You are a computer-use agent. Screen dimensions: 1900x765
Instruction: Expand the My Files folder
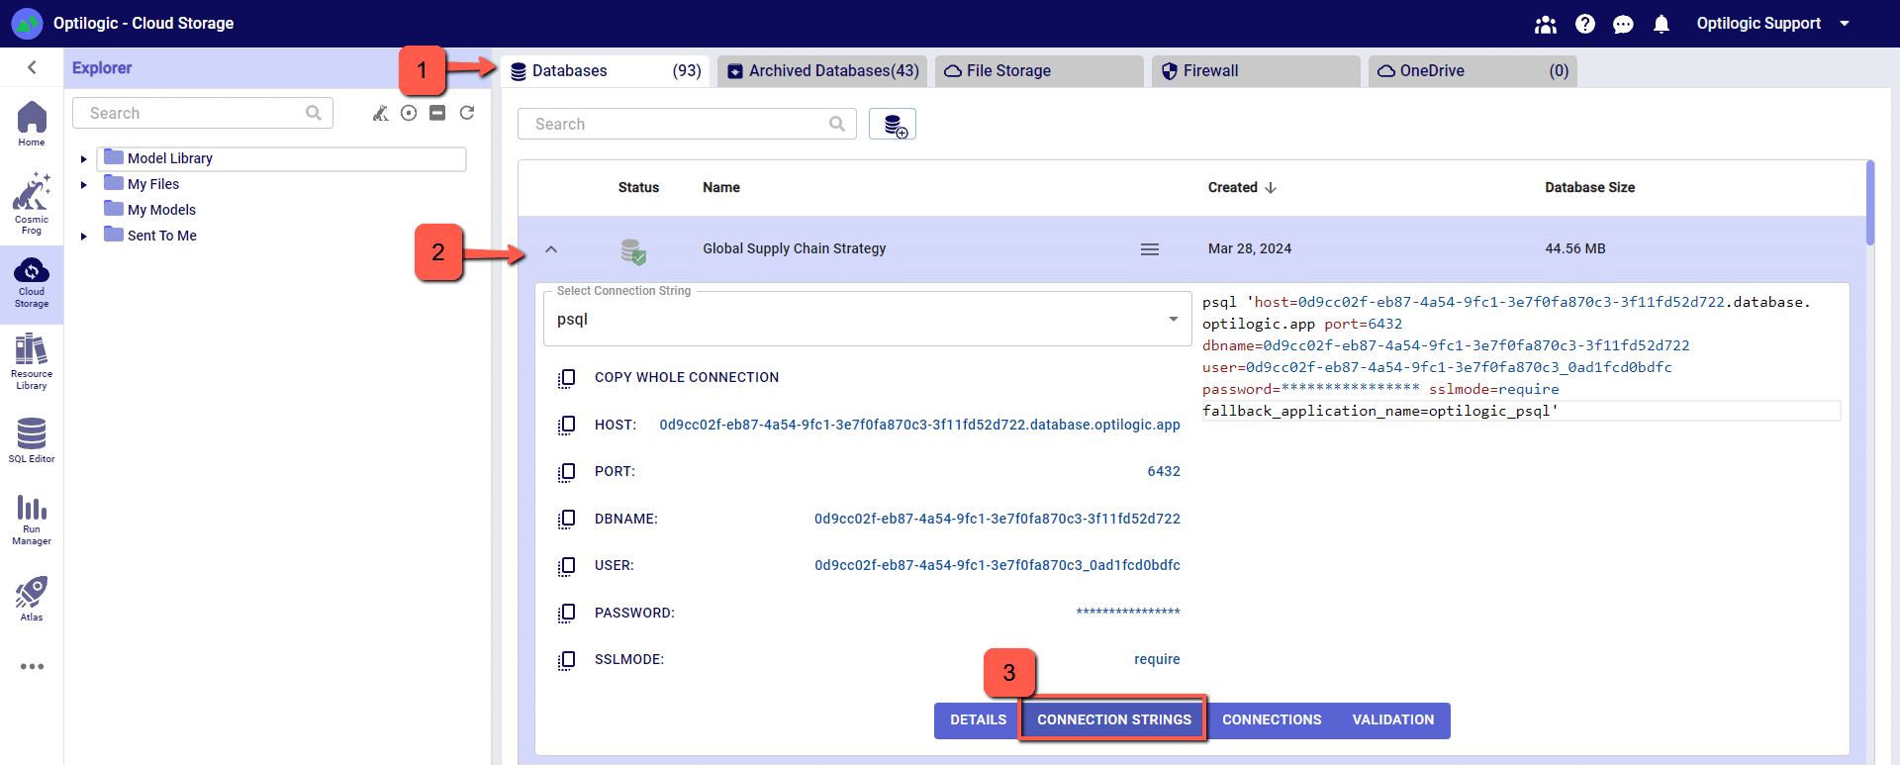[x=84, y=184]
